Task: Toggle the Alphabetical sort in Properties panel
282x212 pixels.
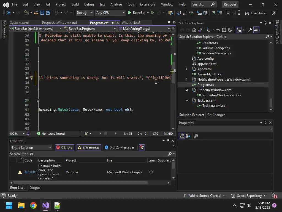Action: coord(188,136)
